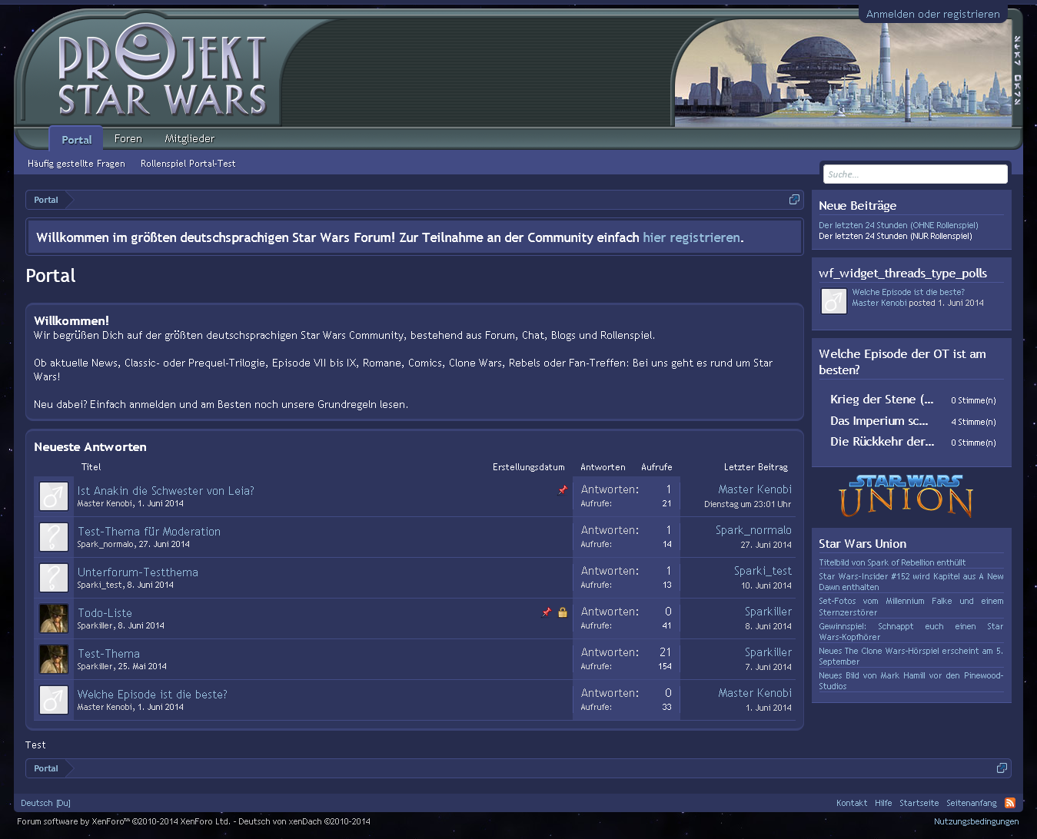Open Master Kenobi avatar beside Anakin thread
This screenshot has height=839, width=1037.
(x=54, y=496)
